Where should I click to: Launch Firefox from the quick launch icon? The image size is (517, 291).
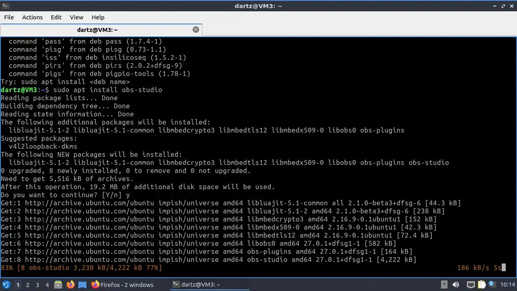pyautogui.click(x=70, y=285)
